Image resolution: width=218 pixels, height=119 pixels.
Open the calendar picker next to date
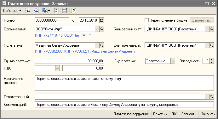(x=102, y=20)
